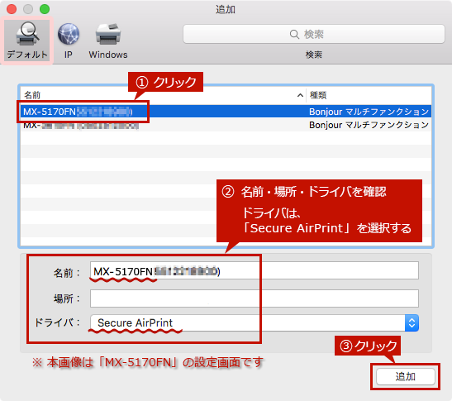Click the 追加 add button

tap(405, 376)
